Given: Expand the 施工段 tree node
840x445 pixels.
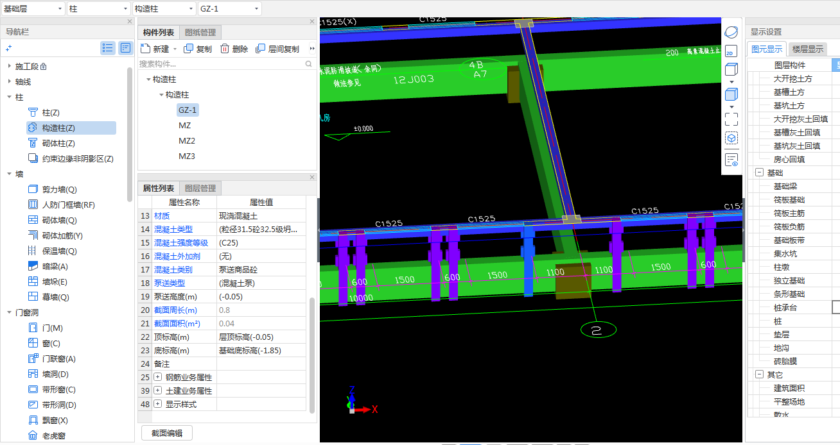Looking at the screenshot, I should (x=9, y=66).
